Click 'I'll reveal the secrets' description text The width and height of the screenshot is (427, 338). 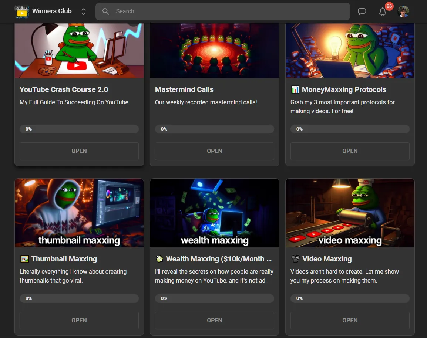214,276
